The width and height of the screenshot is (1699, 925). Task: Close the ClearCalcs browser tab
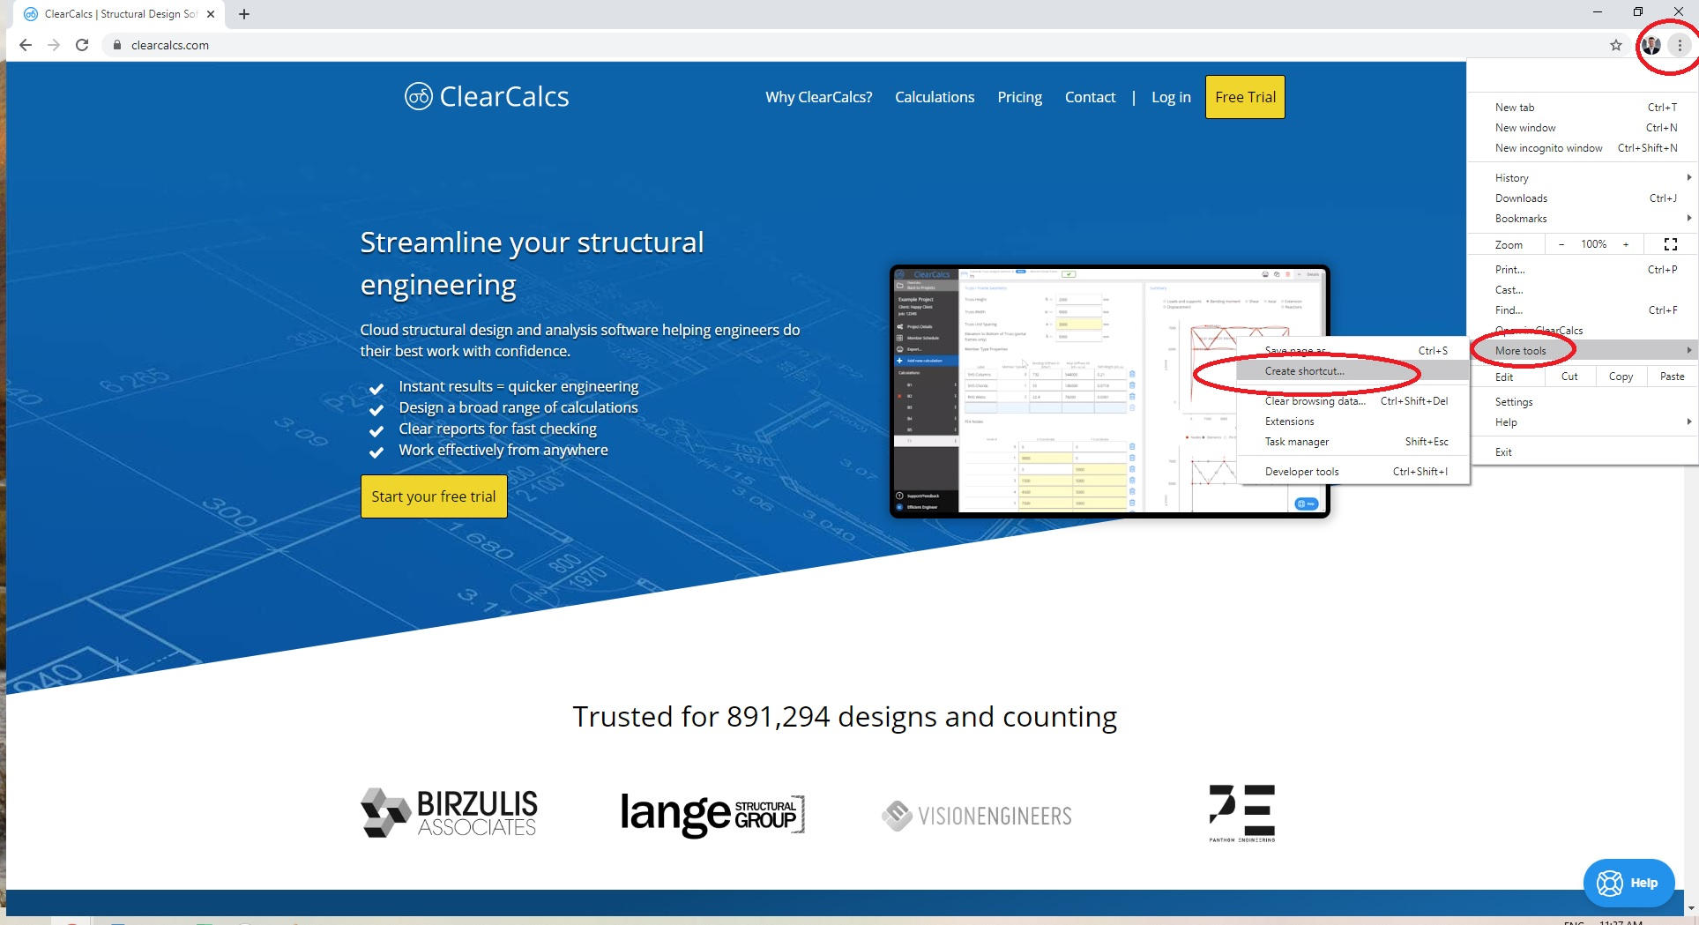click(211, 14)
